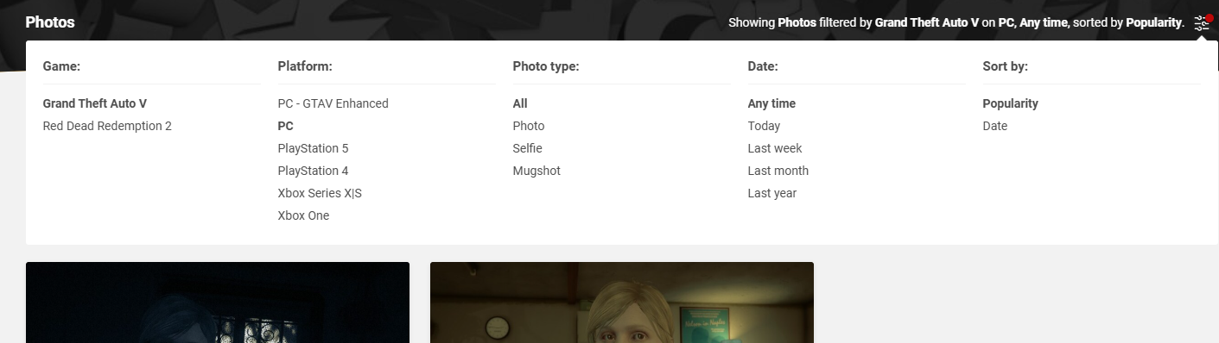The width and height of the screenshot is (1219, 343).
Task: Filter photo type to Photo
Action: (529, 126)
